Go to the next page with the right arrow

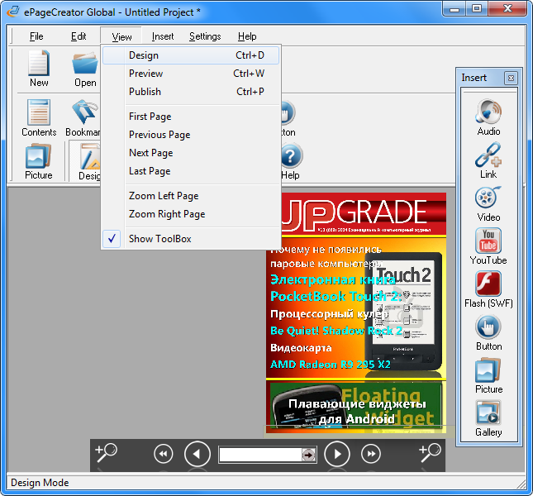[337, 454]
